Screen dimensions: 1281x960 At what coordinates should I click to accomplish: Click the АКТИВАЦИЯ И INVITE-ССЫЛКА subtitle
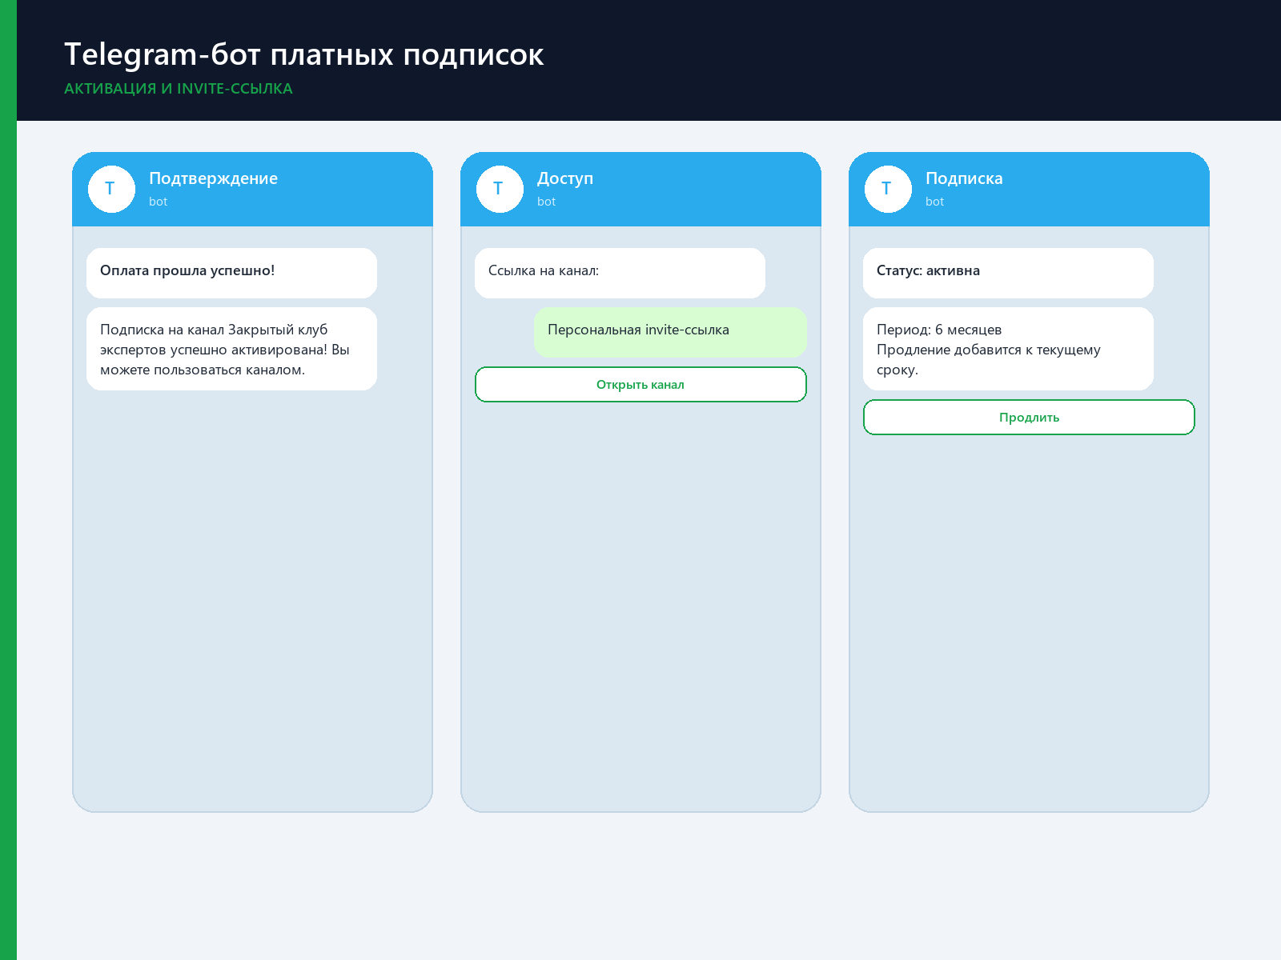click(x=179, y=89)
